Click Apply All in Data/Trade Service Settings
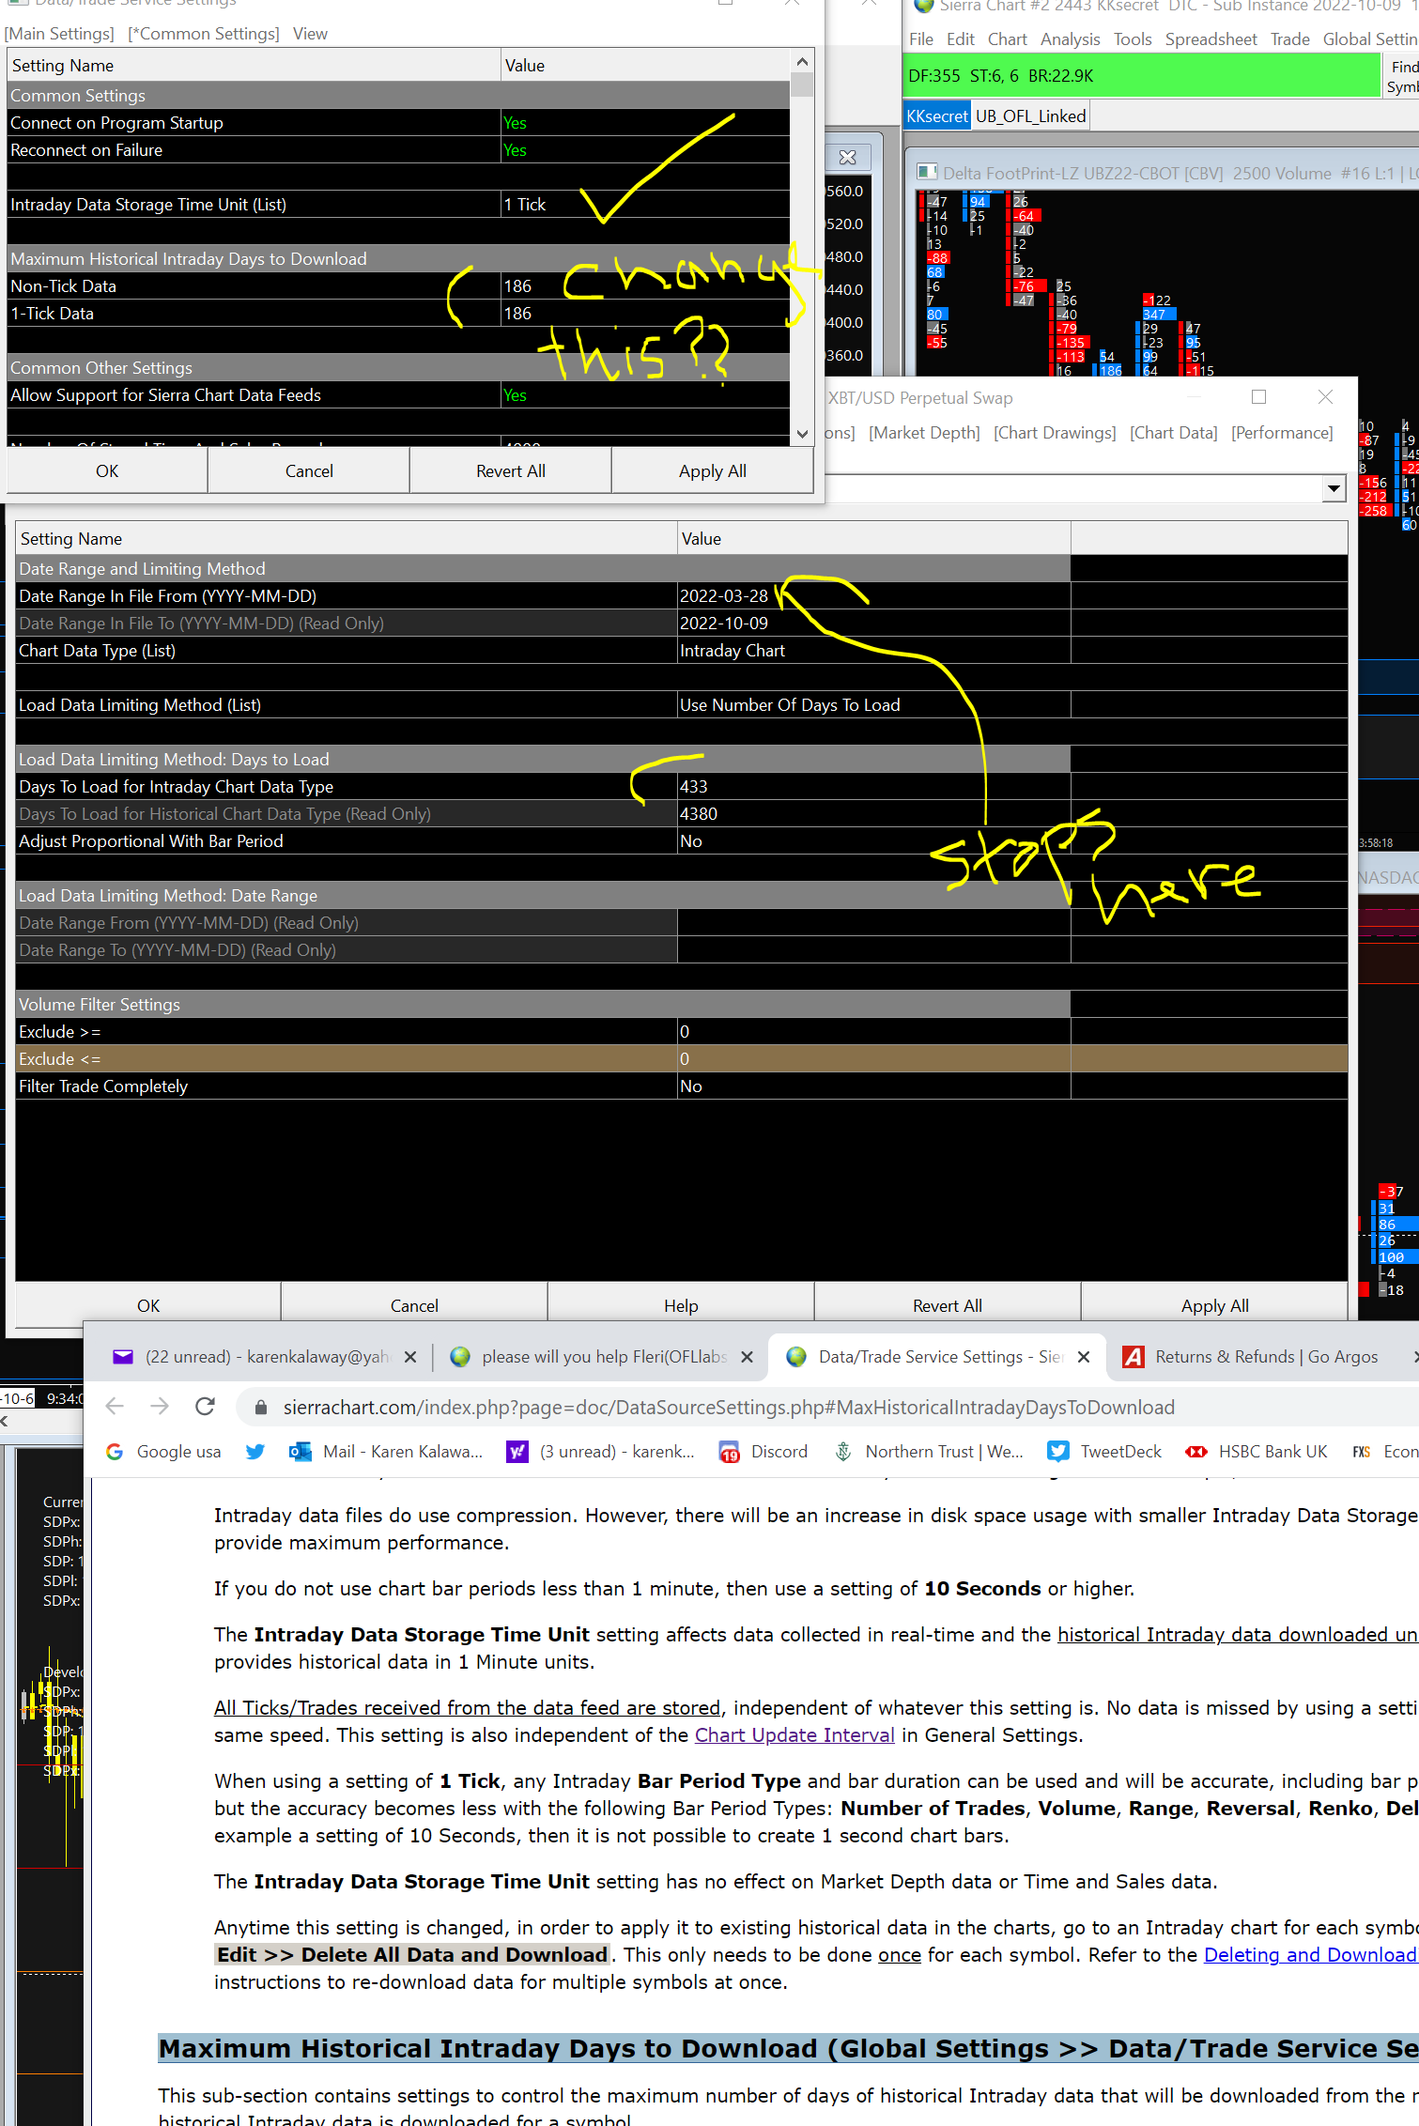 713,471
